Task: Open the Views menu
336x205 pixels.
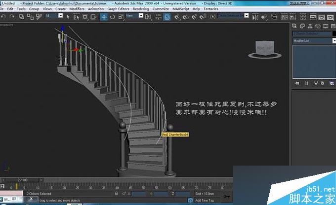Action: [x=47, y=9]
